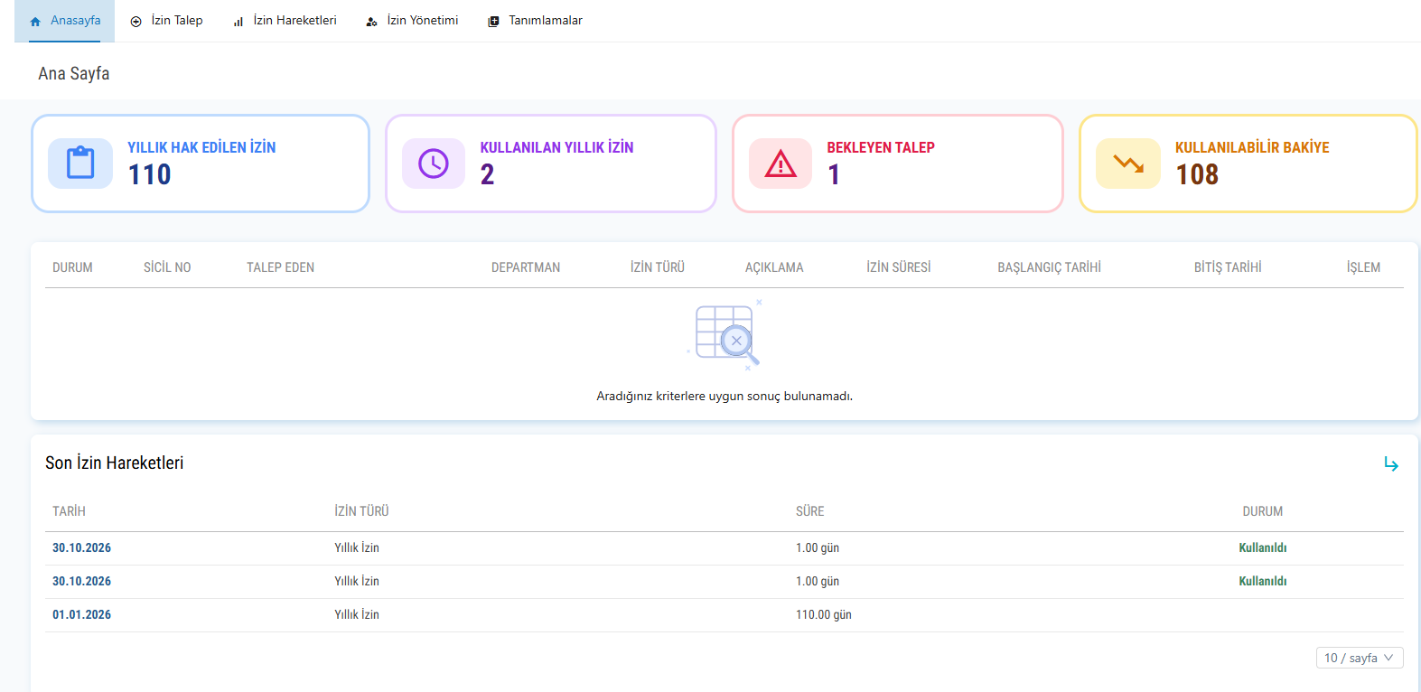Click the Ana Sayfa page title
The image size is (1421, 692).
[x=74, y=73]
